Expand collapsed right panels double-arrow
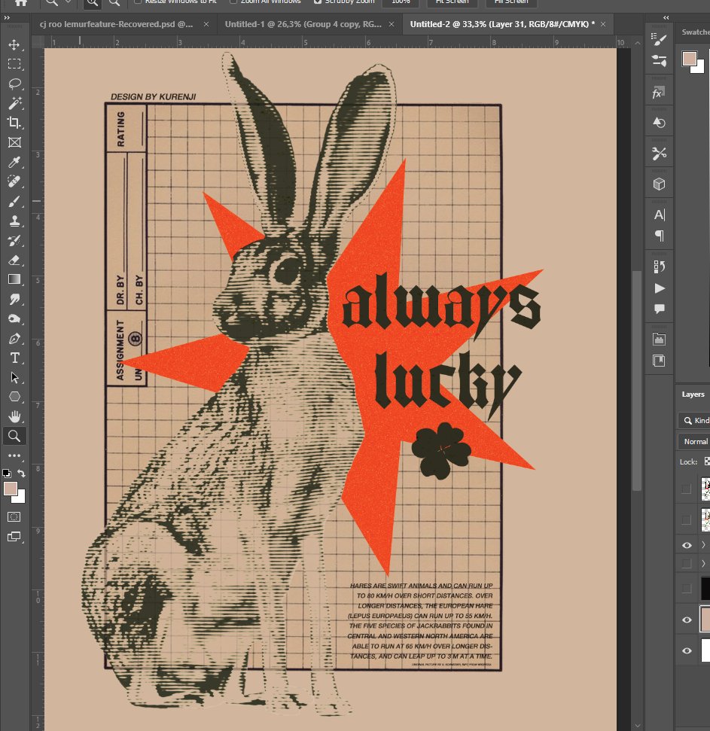Viewport: 710px width, 731px height. point(666,17)
